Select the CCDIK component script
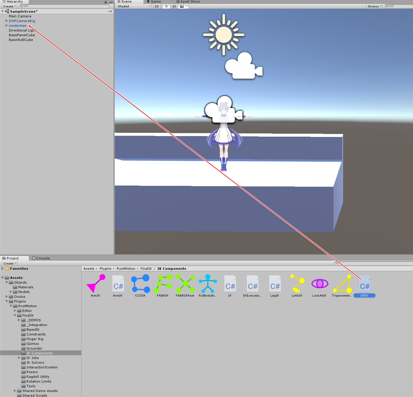Screen dimensions: 413x397 pyautogui.click(x=140, y=284)
